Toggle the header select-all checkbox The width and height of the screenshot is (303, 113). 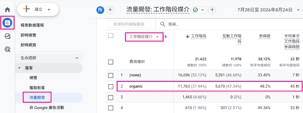[111, 36]
